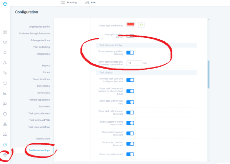Open Plan and billing

pyautogui.click(x=41, y=47)
